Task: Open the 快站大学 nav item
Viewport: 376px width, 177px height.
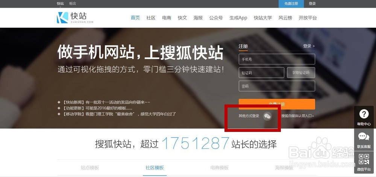Action: [x=263, y=18]
